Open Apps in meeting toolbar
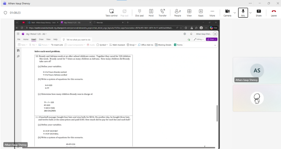Screen dimensions: 281x149 point(201,13)
